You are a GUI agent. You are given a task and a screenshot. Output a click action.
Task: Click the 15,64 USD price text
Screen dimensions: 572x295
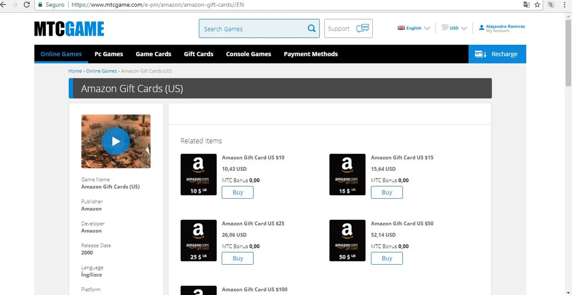383,169
